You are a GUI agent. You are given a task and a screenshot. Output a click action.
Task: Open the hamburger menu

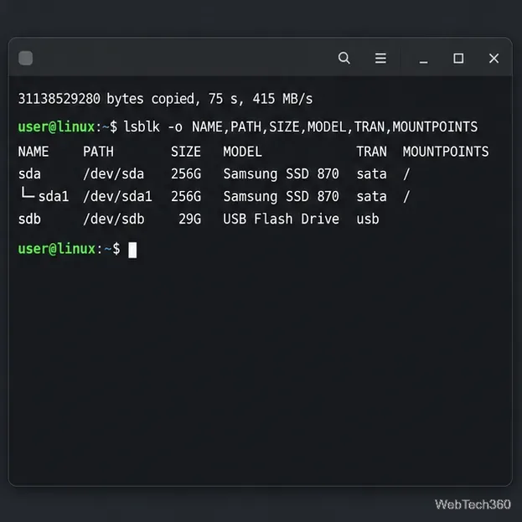point(380,58)
